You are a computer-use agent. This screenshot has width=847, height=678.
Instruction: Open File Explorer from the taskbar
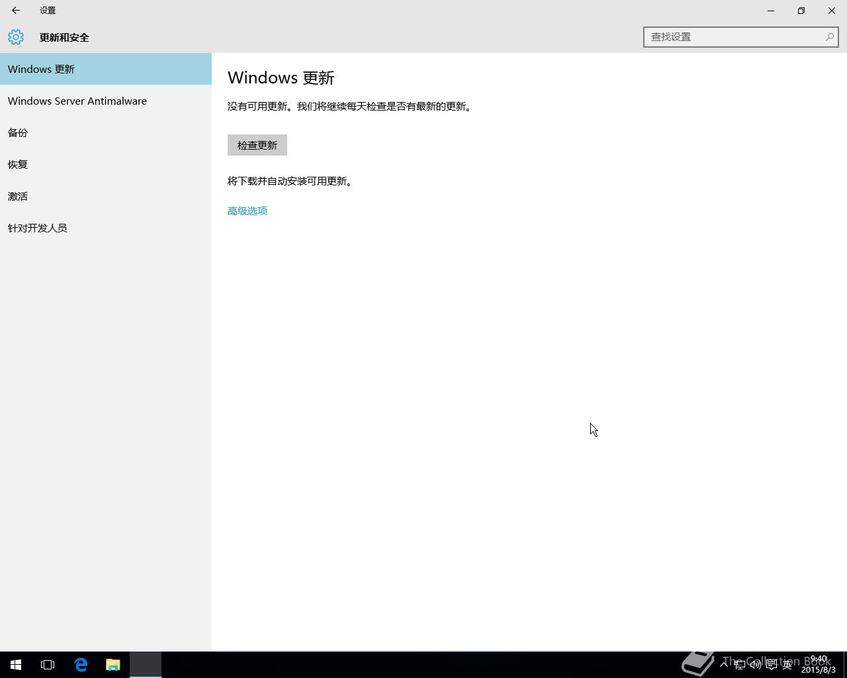coord(113,665)
